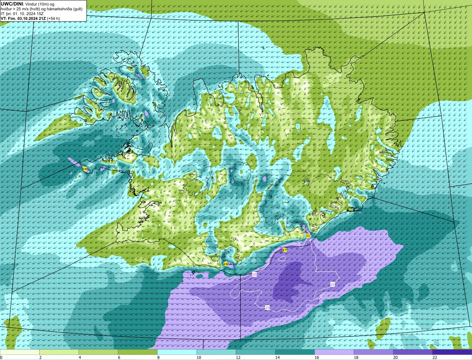Pick the 16–18 m/s lavender legend swatch

[x=334, y=352]
